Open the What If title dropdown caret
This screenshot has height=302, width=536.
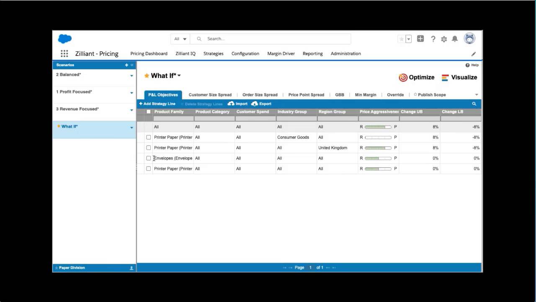[x=179, y=76]
